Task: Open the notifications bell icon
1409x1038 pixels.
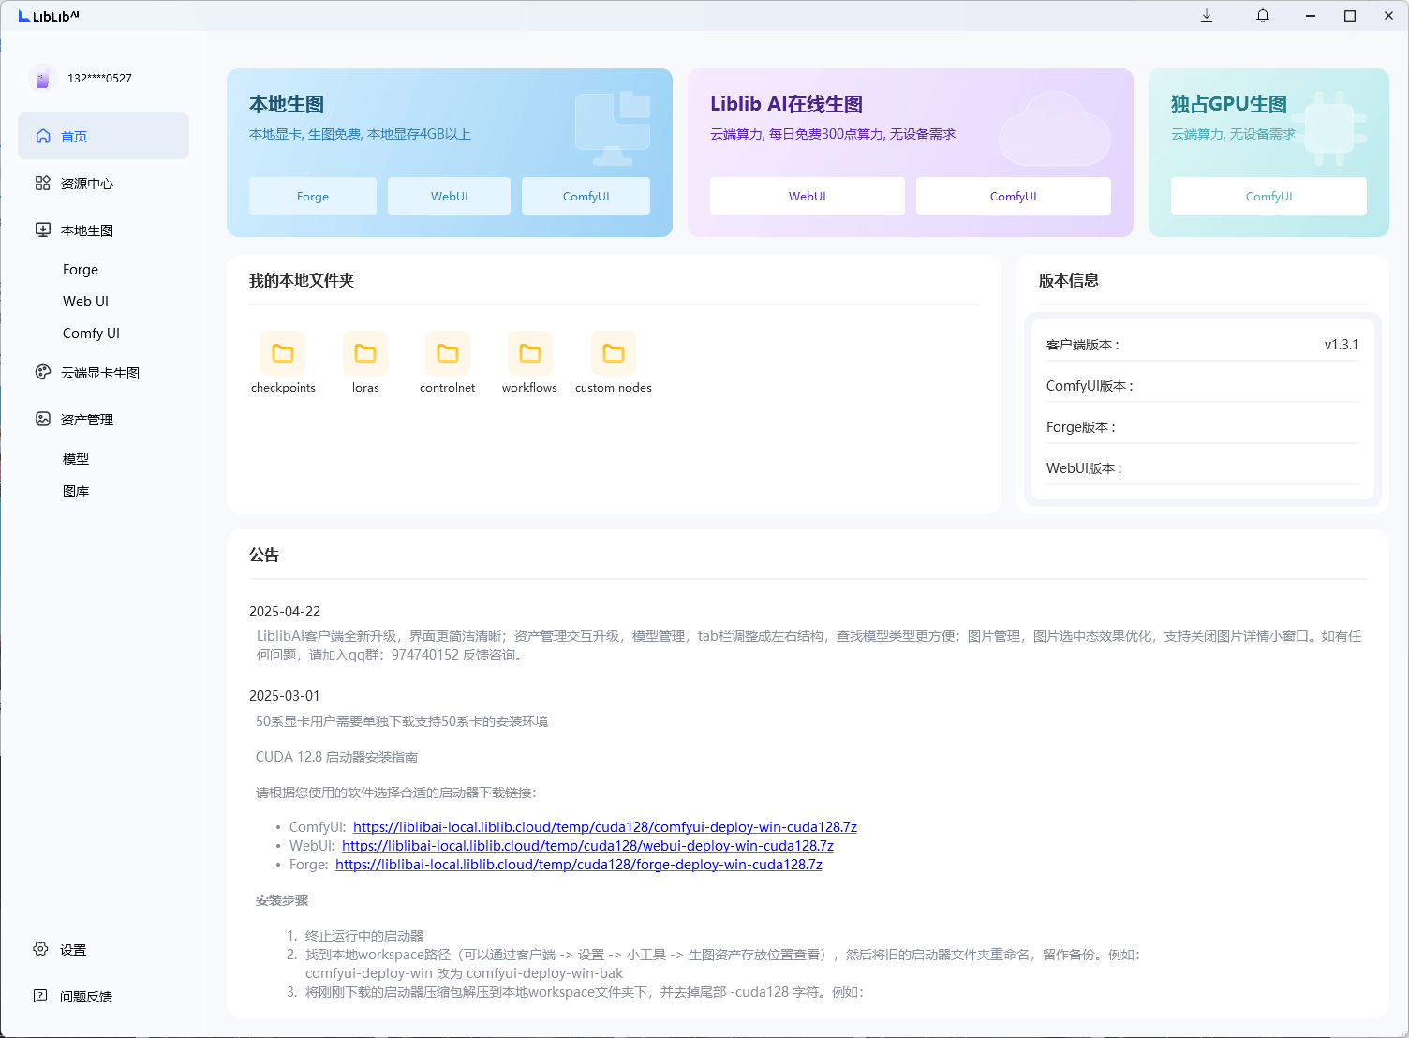Action: (1263, 16)
